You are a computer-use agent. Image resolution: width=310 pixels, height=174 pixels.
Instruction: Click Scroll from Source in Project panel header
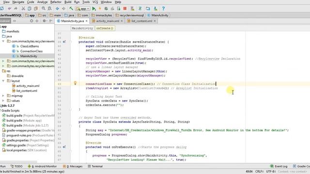pyautogui.click(x=31, y=21)
